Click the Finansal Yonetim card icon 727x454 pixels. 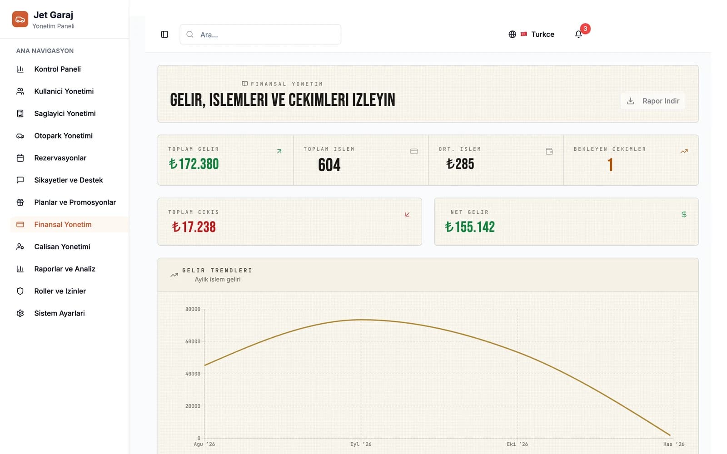pyautogui.click(x=20, y=224)
